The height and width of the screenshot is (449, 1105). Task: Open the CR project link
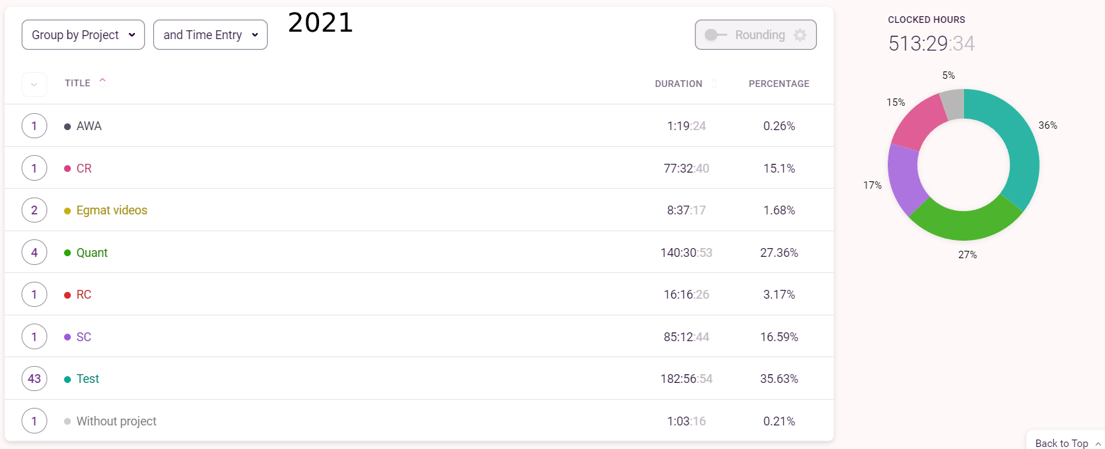(84, 169)
